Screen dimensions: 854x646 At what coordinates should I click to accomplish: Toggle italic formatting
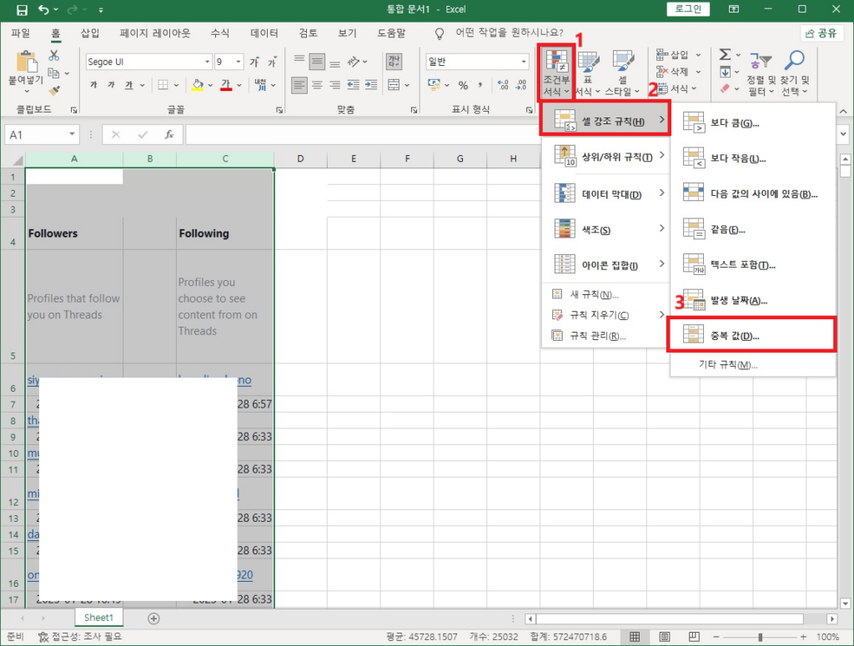point(111,85)
